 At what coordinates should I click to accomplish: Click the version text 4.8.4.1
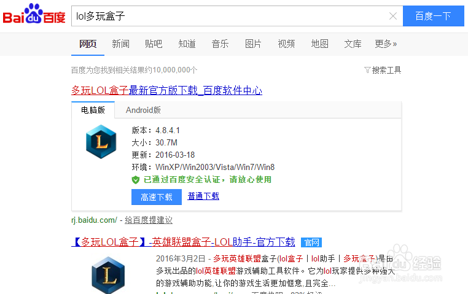[x=168, y=130]
